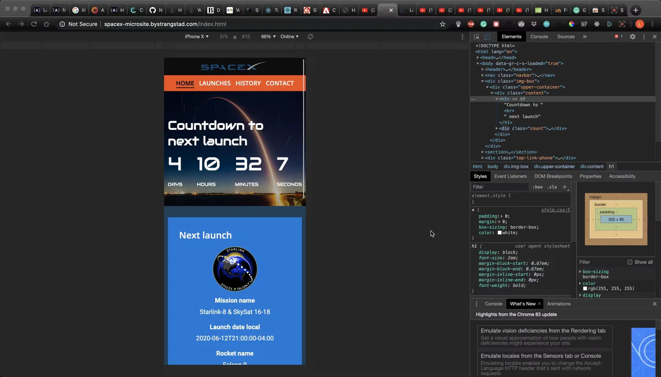661x377 pixels.
Task: Select the Animations tab in the drawer
Action: click(x=559, y=303)
